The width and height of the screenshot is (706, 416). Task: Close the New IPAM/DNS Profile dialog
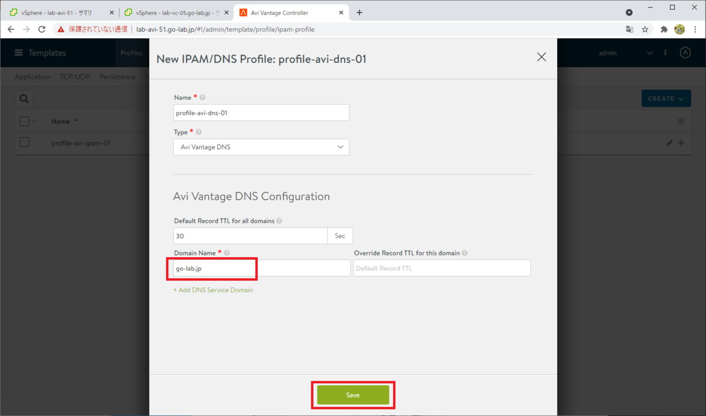541,57
